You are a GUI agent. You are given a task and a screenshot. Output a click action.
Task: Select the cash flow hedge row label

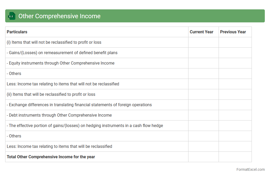click(85, 125)
